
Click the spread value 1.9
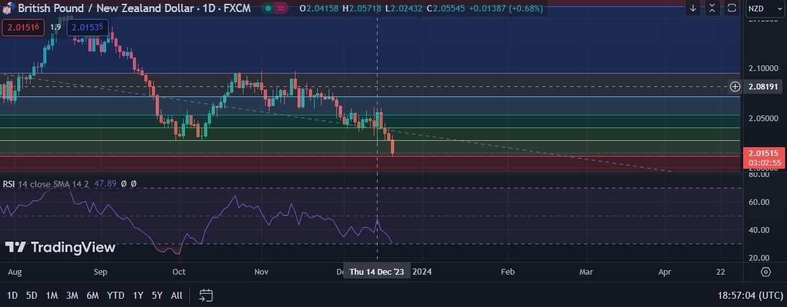tap(56, 28)
